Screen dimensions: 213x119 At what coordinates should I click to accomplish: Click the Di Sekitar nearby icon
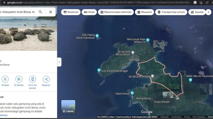pos(19,79)
